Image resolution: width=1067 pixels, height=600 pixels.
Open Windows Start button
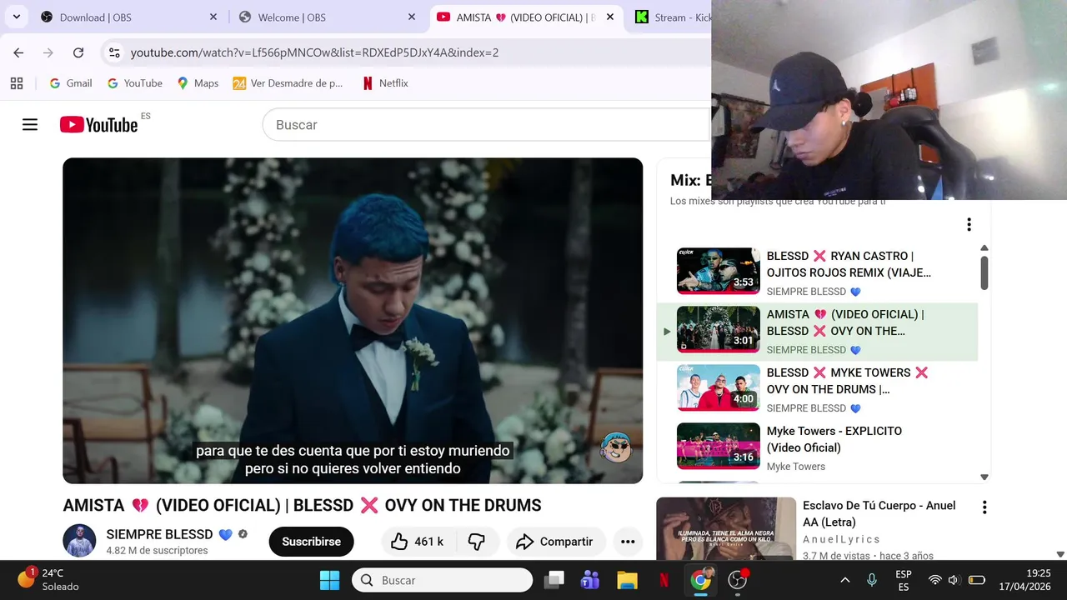pos(329,580)
